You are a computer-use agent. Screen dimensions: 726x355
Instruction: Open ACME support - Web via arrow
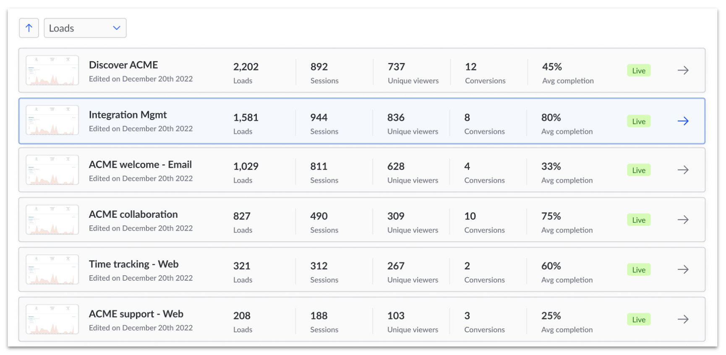coord(683,319)
